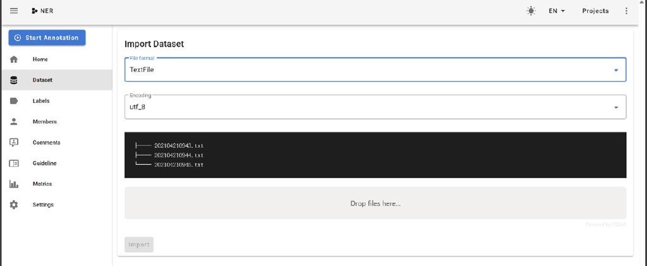Image resolution: width=647 pixels, height=266 pixels.
Task: Click the Comments feedback icon
Action: [14, 143]
